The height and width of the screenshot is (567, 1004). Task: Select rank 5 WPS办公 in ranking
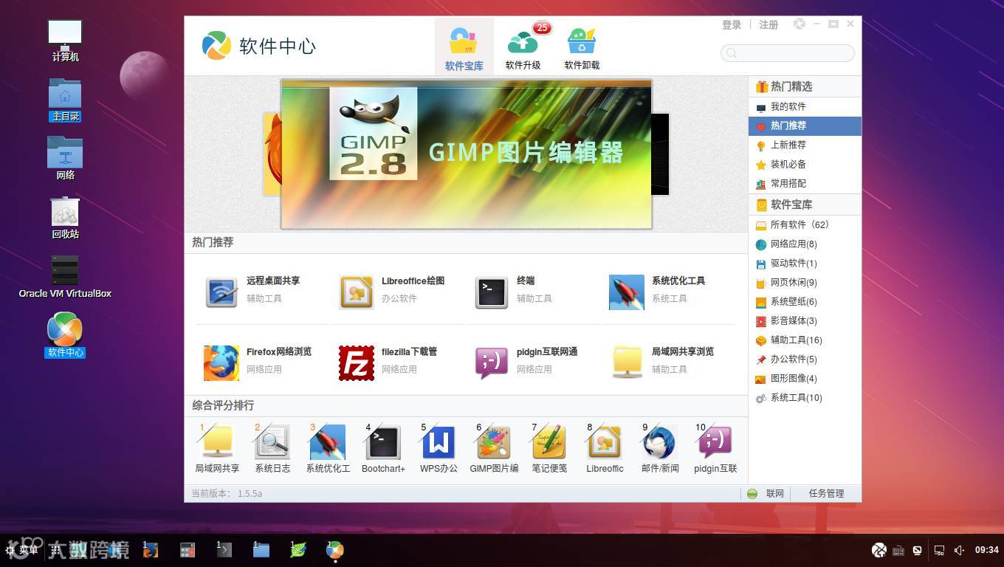click(x=439, y=448)
